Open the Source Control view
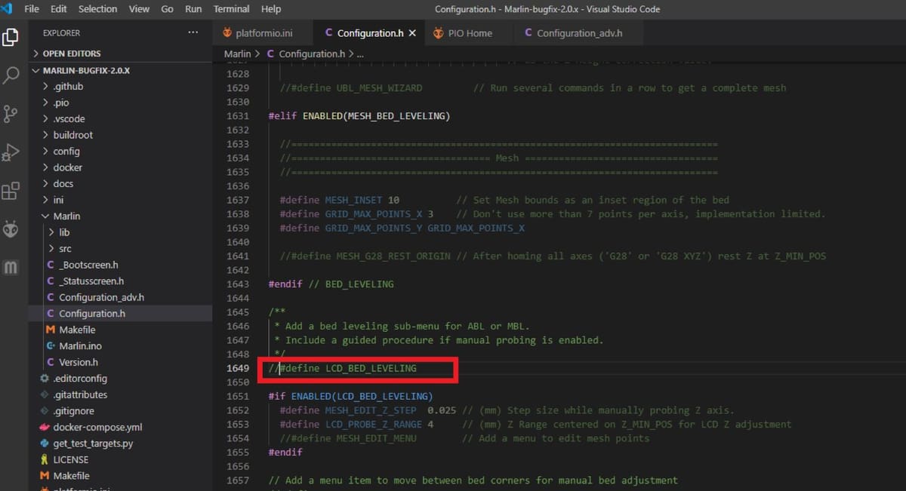906x491 pixels. pyautogui.click(x=11, y=114)
